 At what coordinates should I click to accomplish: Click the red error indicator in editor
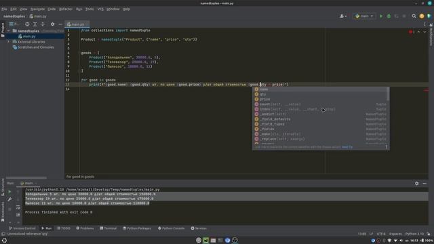412,32
